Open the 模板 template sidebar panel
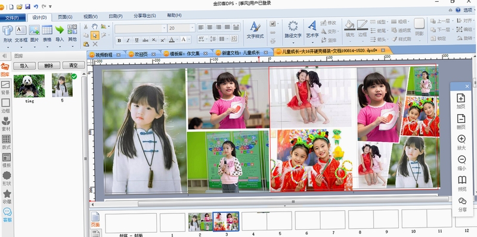Viewport: 477px width, 237px height. [7, 160]
